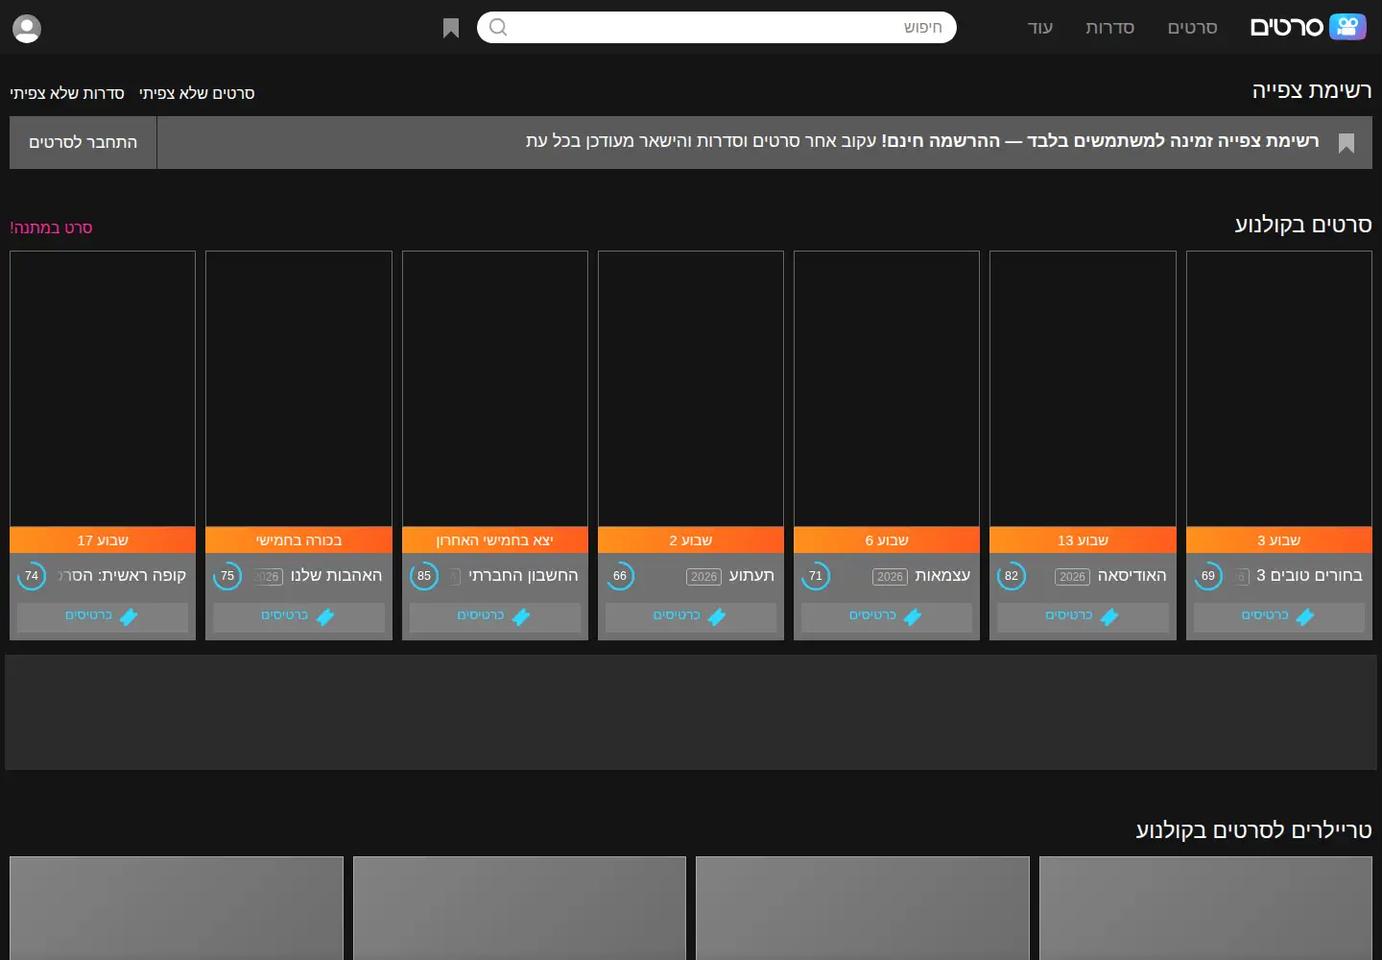The image size is (1382, 960).
Task: Switch to סרטים שלא צפיתי tab
Action: (x=197, y=93)
